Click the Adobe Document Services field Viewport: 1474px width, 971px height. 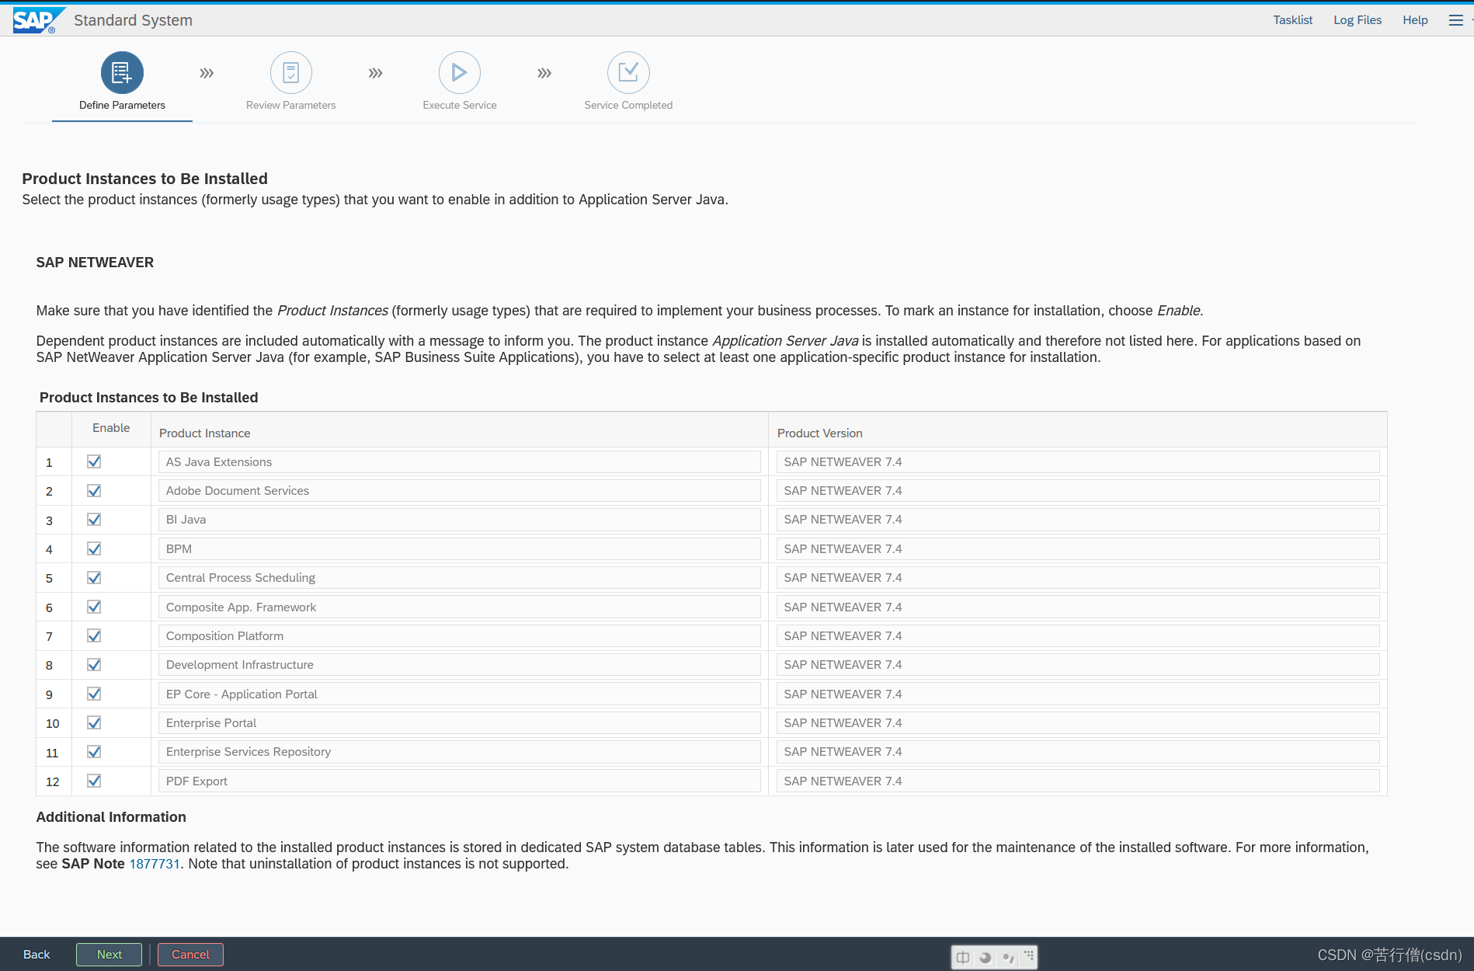pyautogui.click(x=460, y=490)
